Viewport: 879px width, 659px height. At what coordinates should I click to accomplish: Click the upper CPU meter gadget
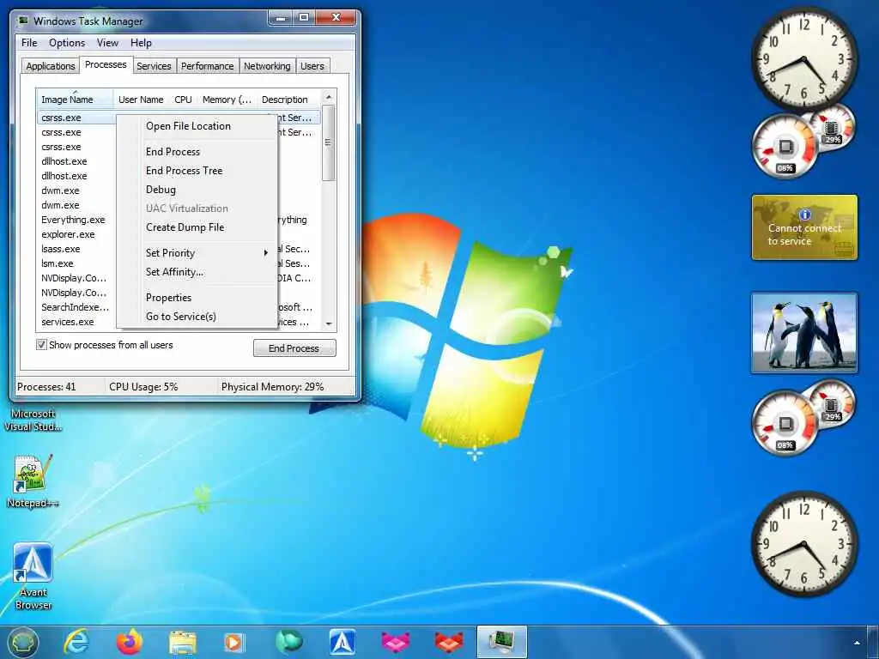(x=785, y=146)
